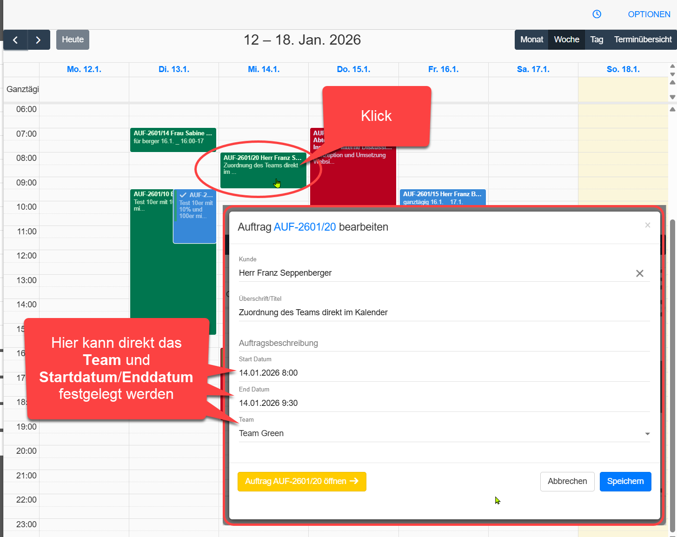Open Auftrag AUF-2601/20 via the yellow button
The image size is (677, 537).
[302, 482]
